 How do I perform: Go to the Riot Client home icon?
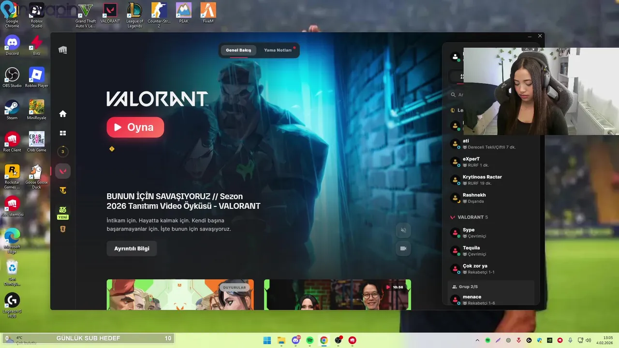(63, 114)
